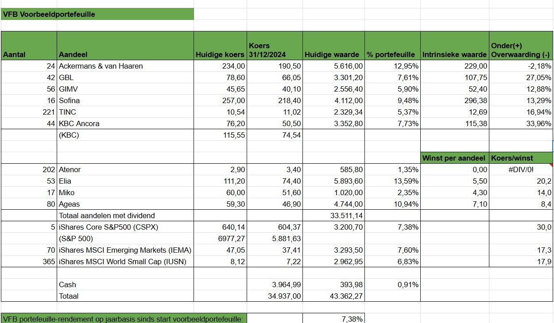554x323 pixels.
Task: Click the red comment marker on Koers/winst
Action: click(551, 165)
